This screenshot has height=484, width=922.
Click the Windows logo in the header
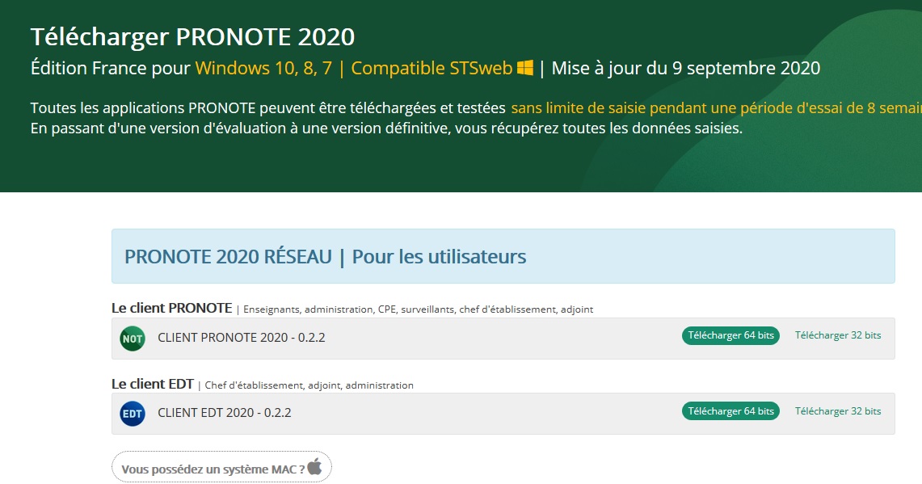click(525, 68)
